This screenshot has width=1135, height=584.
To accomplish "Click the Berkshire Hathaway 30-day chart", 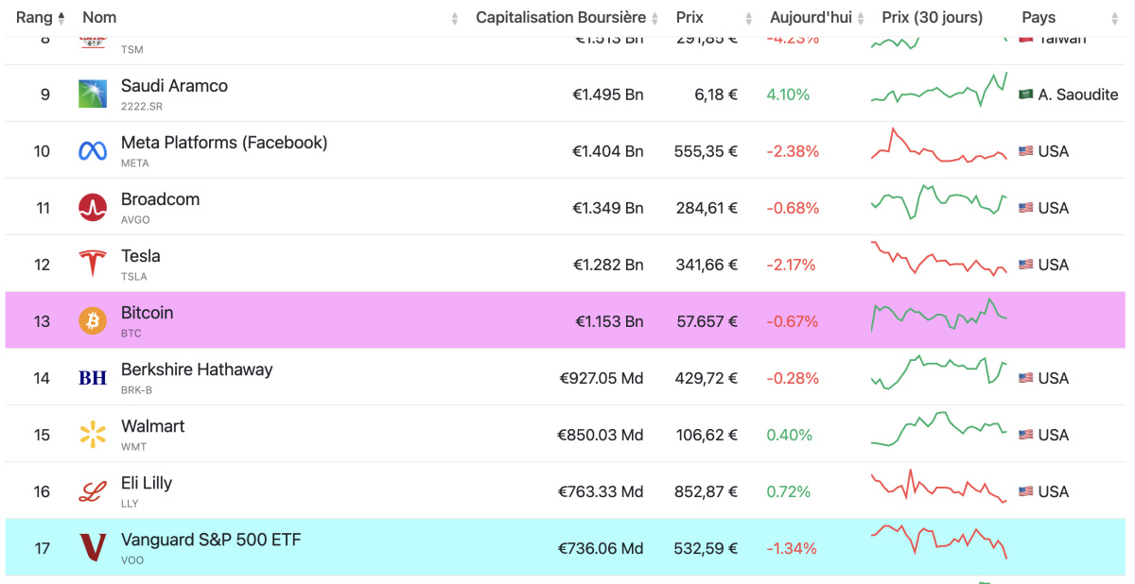I will click(939, 371).
